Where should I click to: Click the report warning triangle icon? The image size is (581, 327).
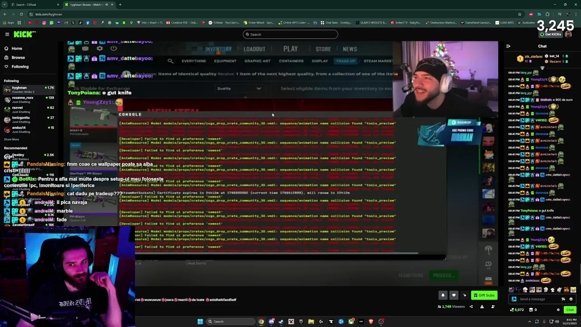pyautogui.click(x=482, y=307)
